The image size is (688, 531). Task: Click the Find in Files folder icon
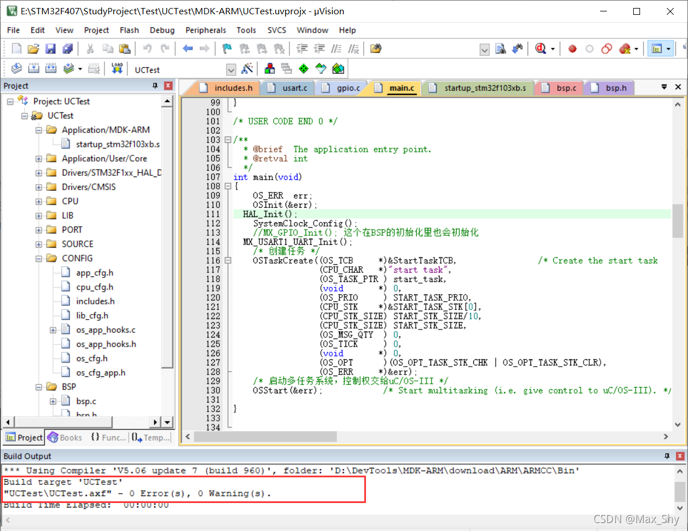[375, 49]
